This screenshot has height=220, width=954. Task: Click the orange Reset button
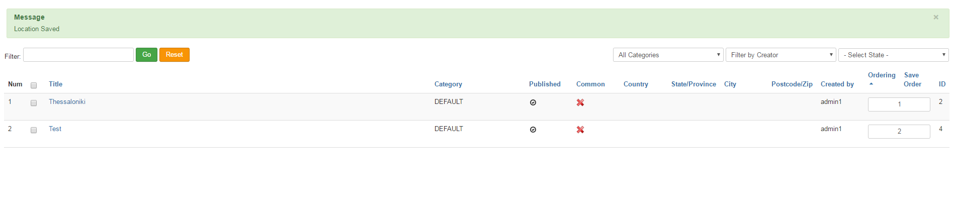tap(175, 55)
